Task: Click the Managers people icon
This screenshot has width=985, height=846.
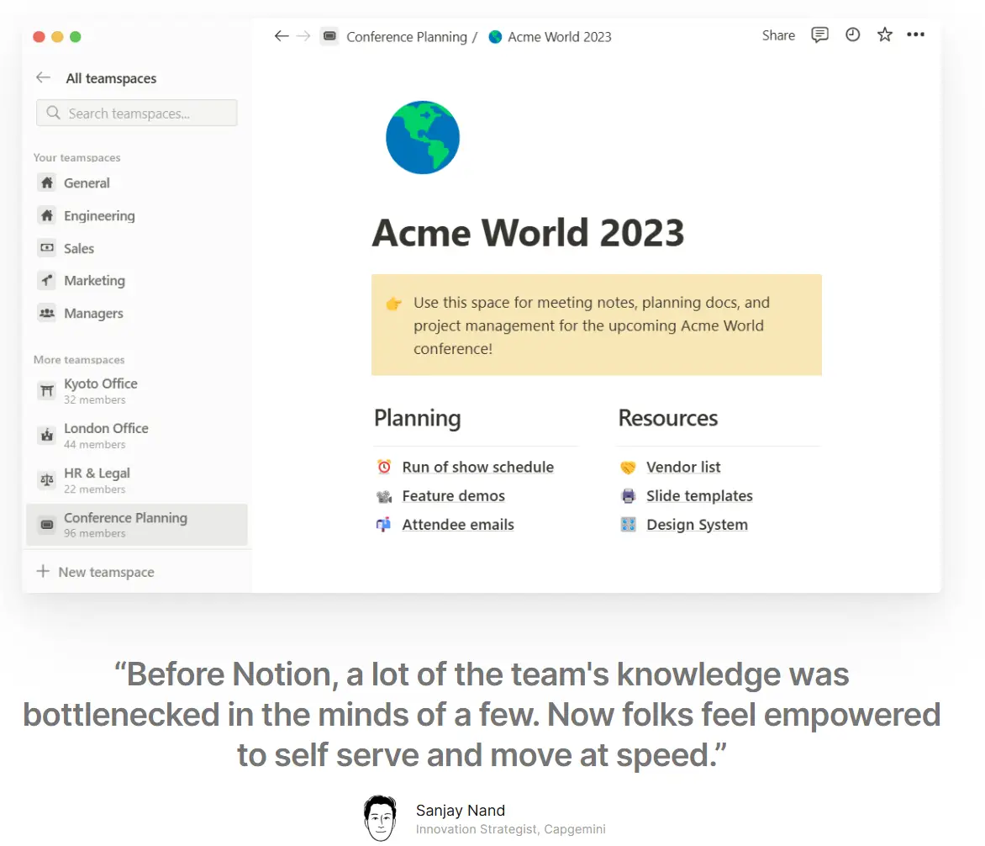Action: [47, 312]
